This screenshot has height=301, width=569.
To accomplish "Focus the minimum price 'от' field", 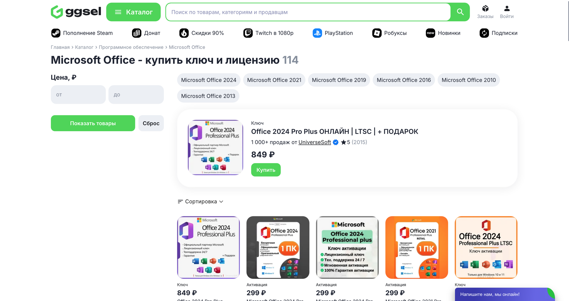I will [78, 95].
